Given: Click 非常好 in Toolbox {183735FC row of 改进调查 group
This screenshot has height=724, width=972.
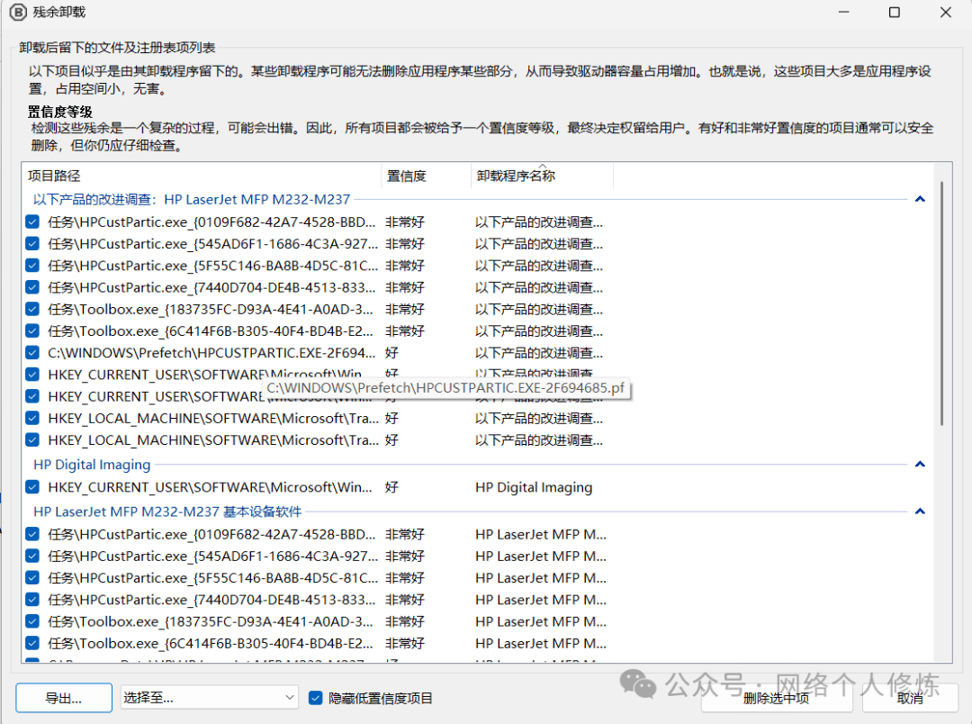Looking at the screenshot, I should (x=405, y=309).
